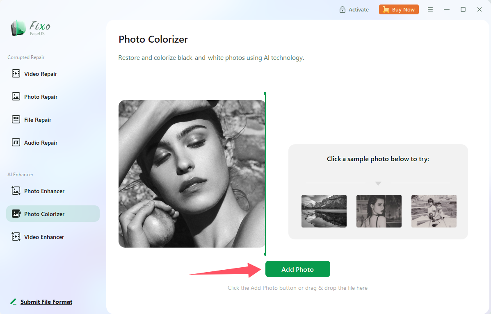This screenshot has width=491, height=314.
Task: Click the Activate lock icon
Action: pyautogui.click(x=343, y=9)
